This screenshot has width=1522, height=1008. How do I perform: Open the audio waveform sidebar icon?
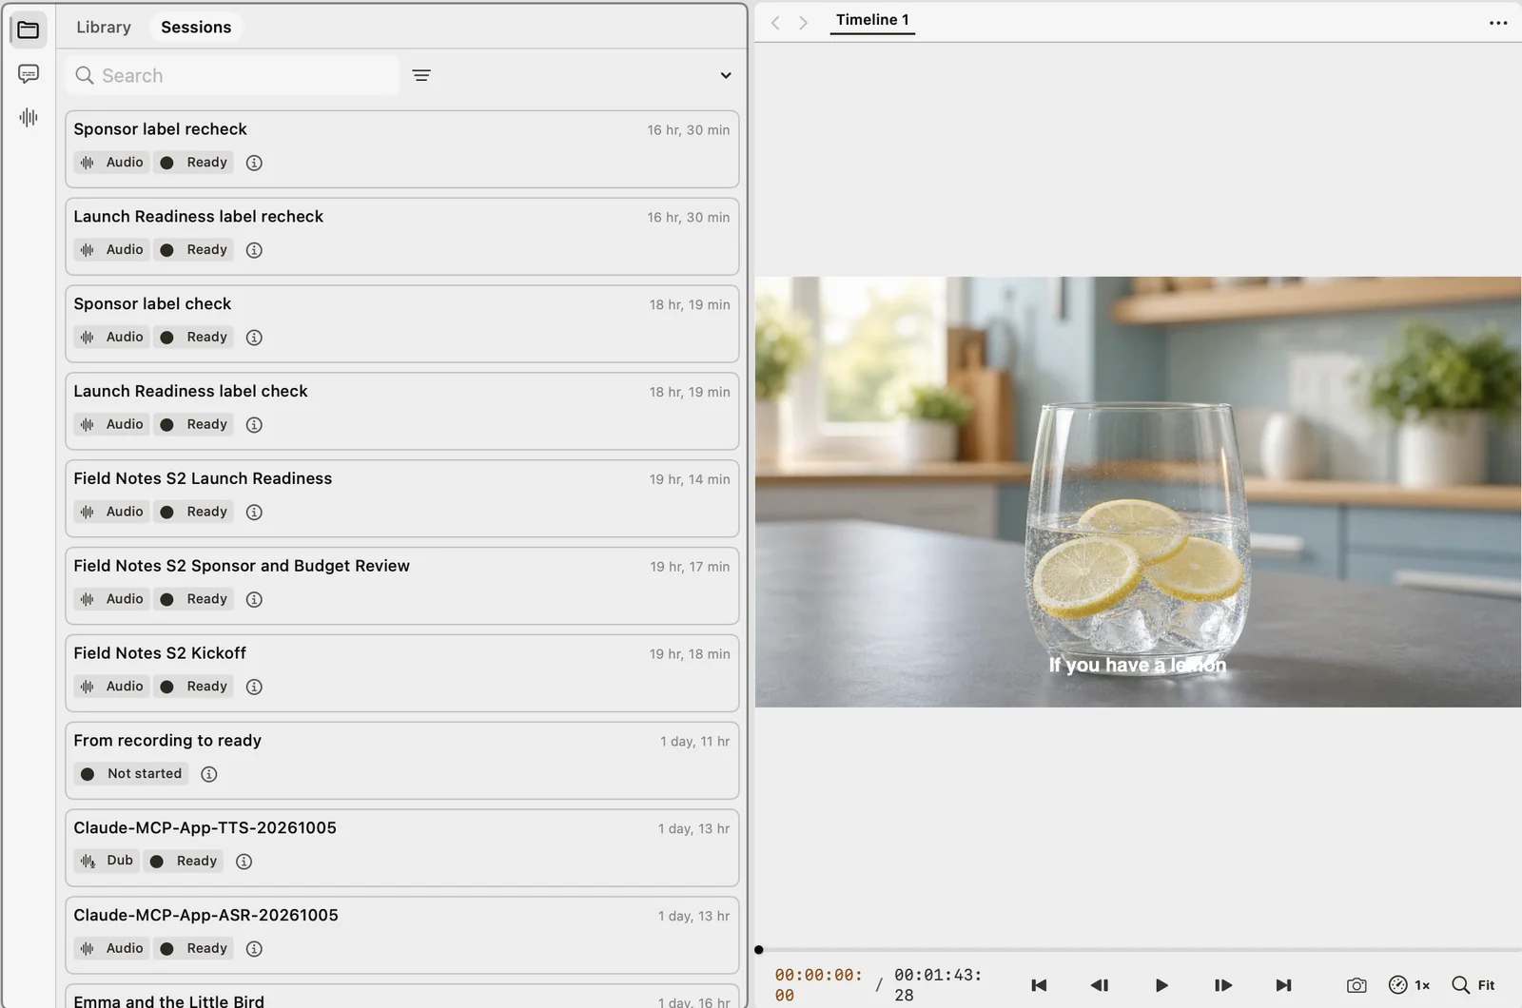point(29,117)
